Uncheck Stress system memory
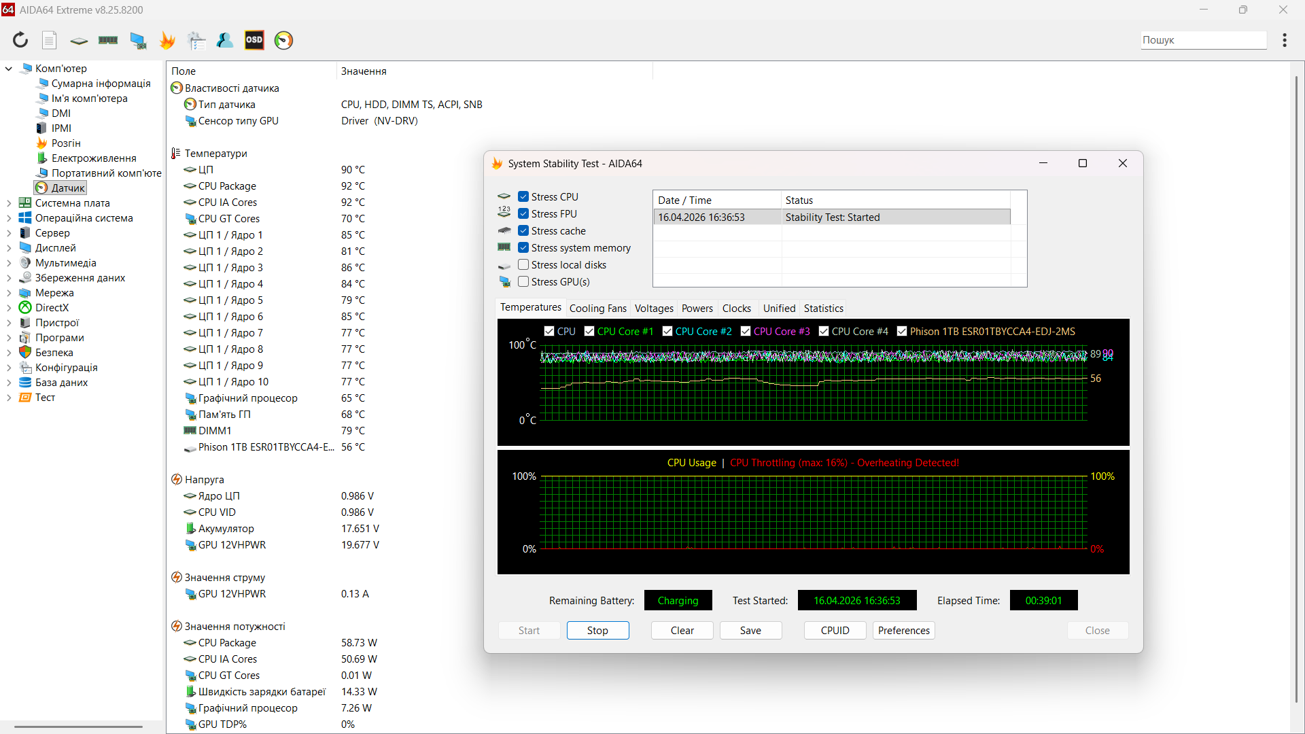This screenshot has height=734, width=1305. pos(523,247)
